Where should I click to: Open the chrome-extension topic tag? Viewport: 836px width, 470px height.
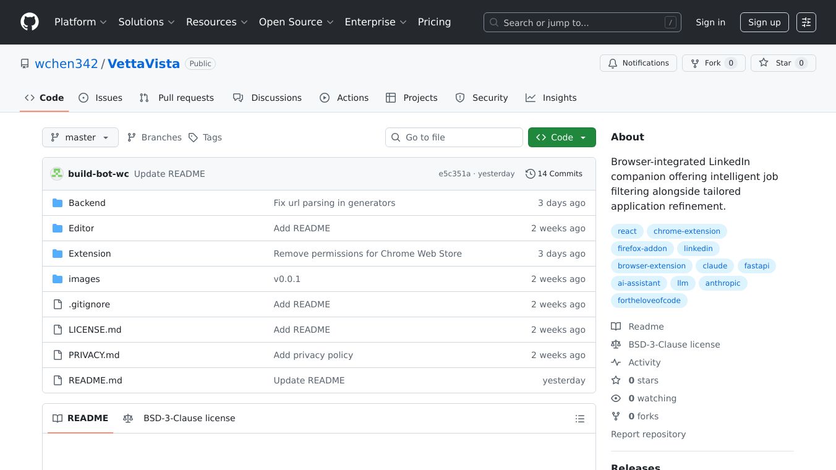coord(686,231)
